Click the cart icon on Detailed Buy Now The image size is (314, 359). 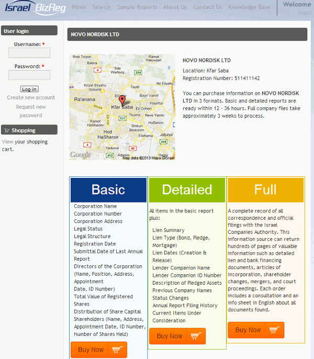point(196,336)
